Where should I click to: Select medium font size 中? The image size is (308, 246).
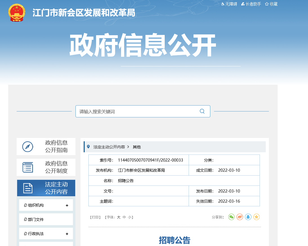(124, 217)
